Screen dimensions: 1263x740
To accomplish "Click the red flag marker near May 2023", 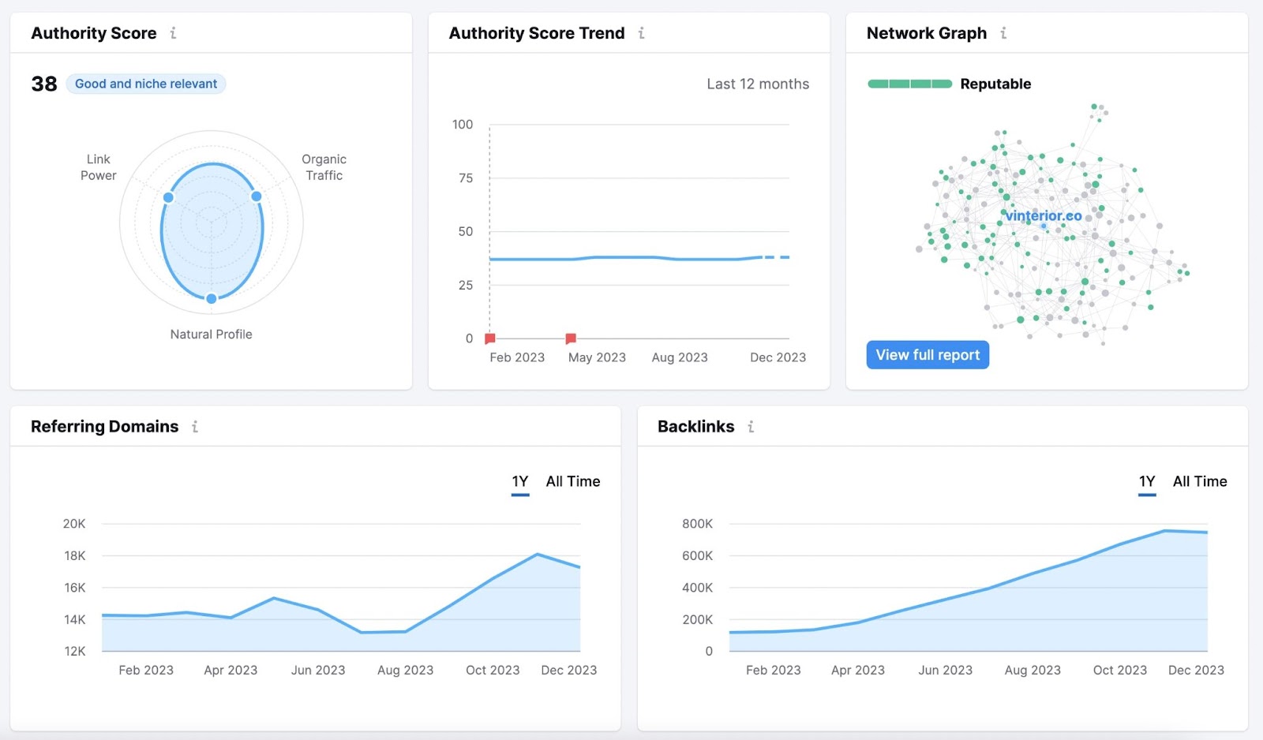I will click(570, 338).
